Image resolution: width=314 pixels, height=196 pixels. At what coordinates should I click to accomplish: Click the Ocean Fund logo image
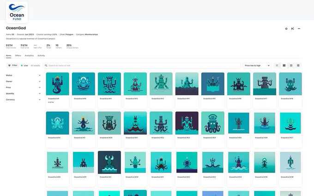tap(17, 12)
